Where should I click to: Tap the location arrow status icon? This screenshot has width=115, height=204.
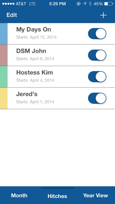tap(85, 4)
